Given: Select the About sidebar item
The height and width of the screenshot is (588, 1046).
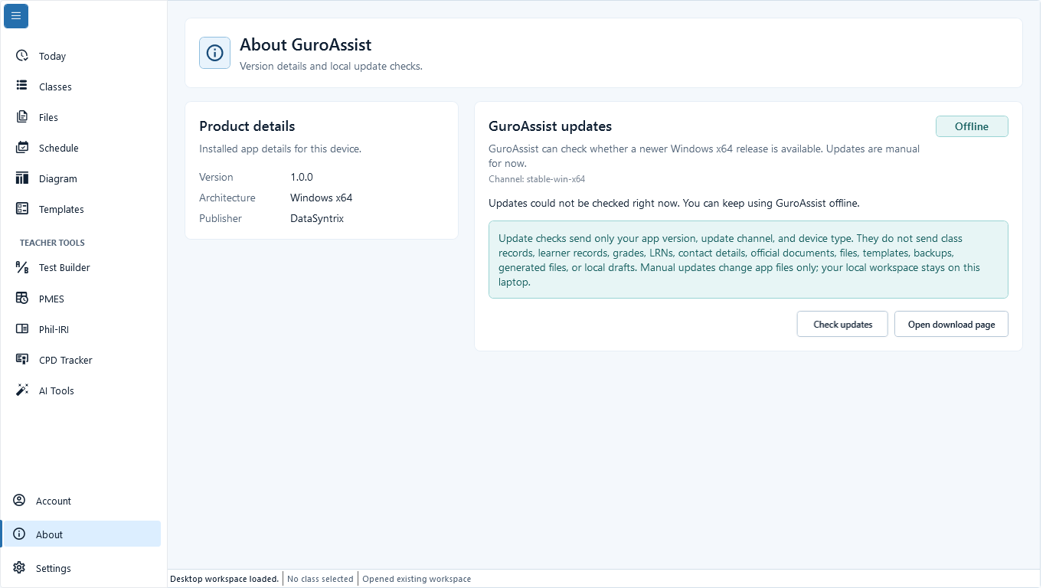Looking at the screenshot, I should (x=80, y=534).
